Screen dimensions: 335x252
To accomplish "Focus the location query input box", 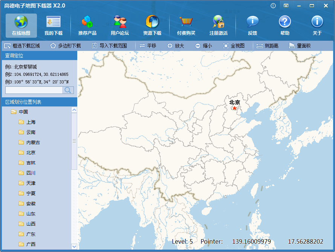I will pyautogui.click(x=34, y=90).
